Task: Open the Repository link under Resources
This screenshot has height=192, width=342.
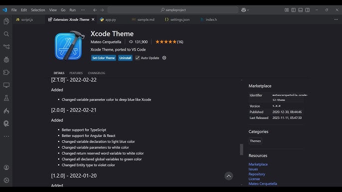Action: (x=257, y=174)
